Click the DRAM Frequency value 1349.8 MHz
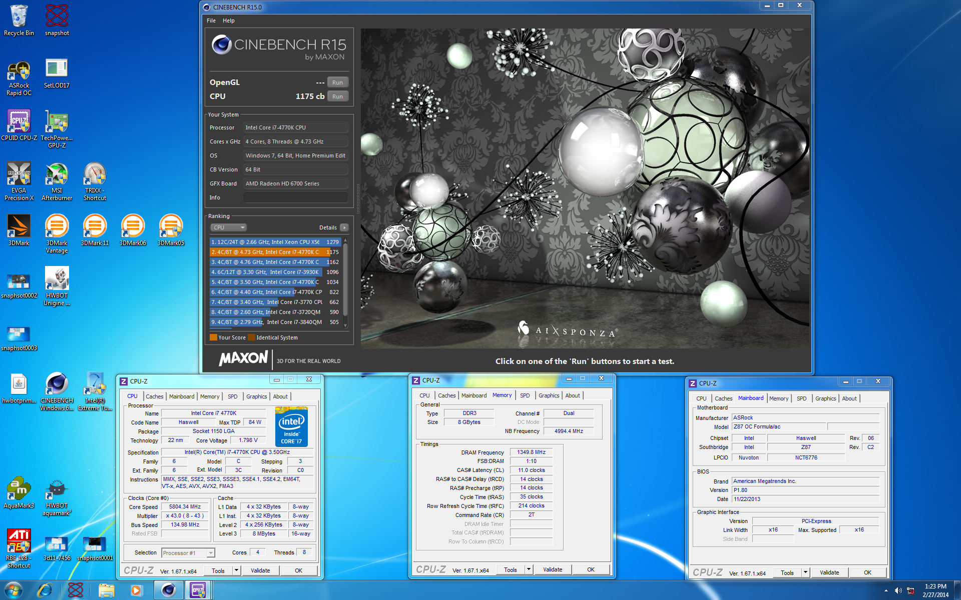The height and width of the screenshot is (600, 961). tap(531, 452)
